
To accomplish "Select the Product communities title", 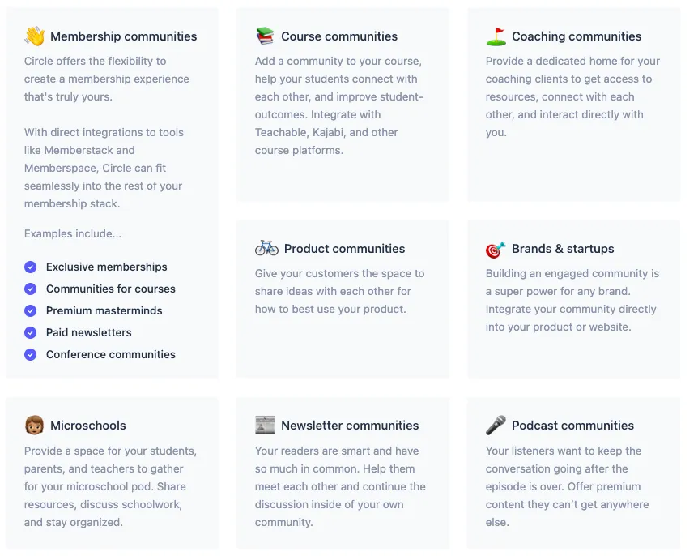I will click(344, 249).
